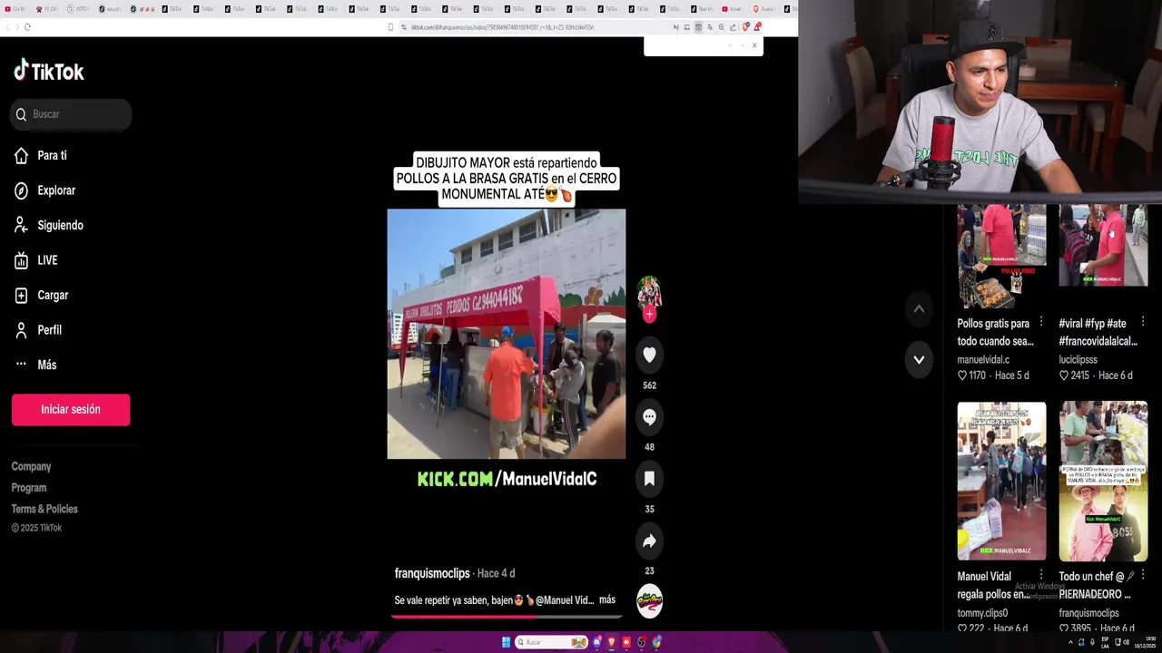Open the Cargar upload page
Viewport: 1162px width, 653px height.
click(42, 295)
